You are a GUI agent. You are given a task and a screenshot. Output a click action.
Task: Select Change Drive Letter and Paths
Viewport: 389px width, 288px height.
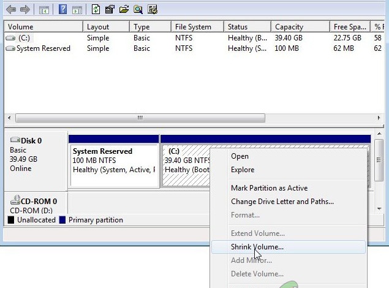click(282, 202)
